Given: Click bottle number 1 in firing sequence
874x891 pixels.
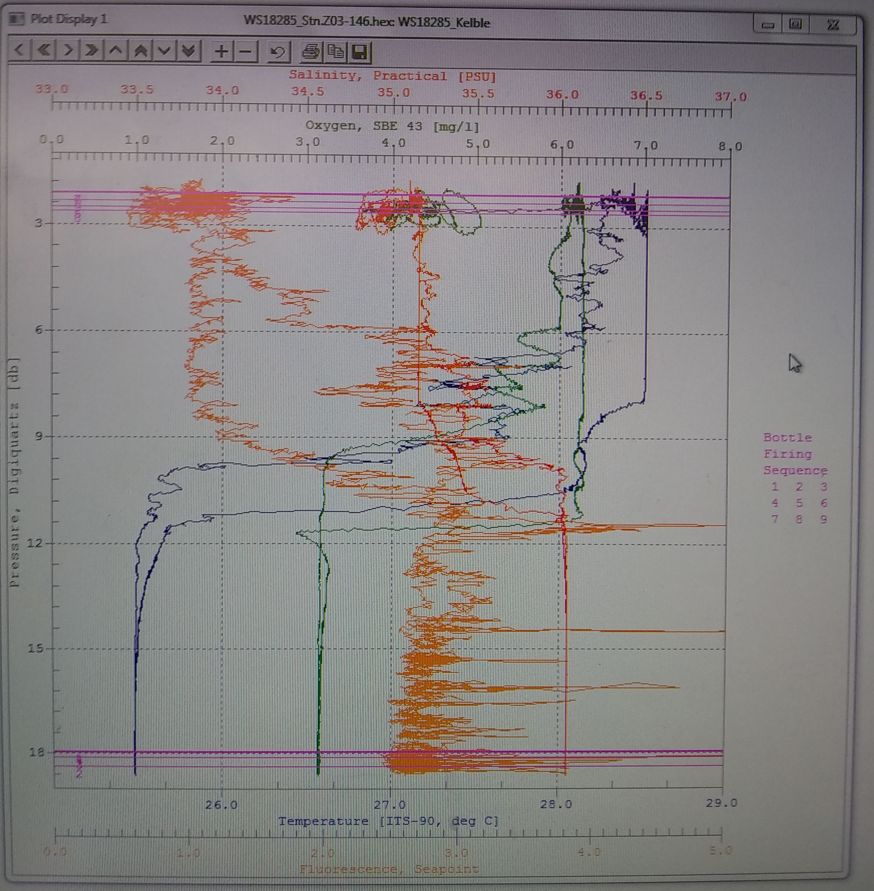Looking at the screenshot, I should click(x=775, y=487).
